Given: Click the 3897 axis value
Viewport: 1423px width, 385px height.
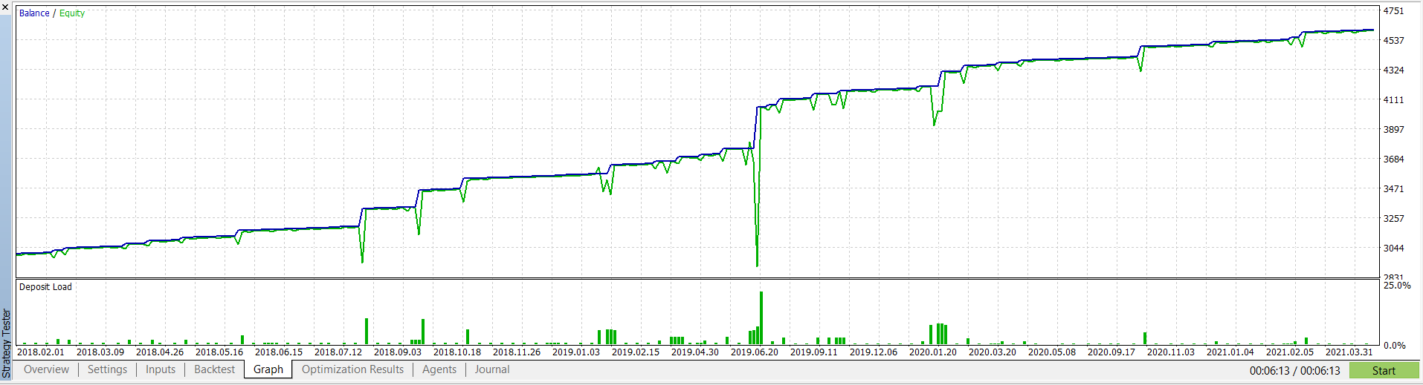Looking at the screenshot, I should (x=1393, y=130).
